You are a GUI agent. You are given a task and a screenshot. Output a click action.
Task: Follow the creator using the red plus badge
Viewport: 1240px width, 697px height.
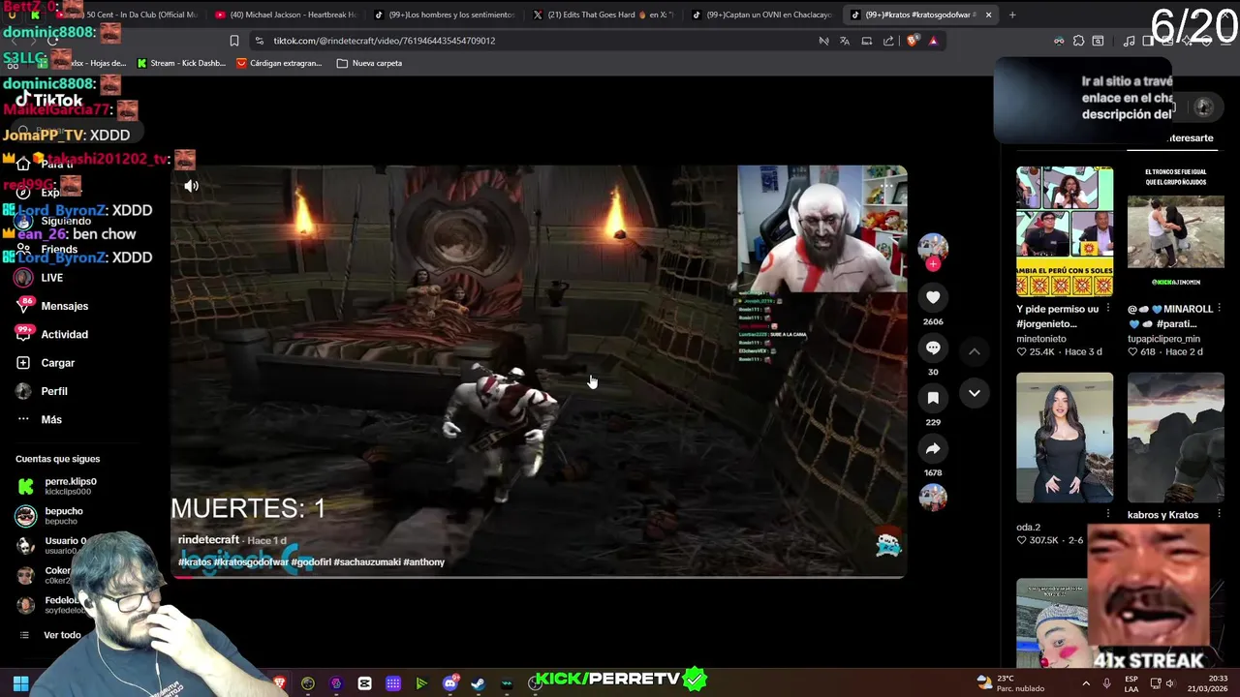pos(933,263)
